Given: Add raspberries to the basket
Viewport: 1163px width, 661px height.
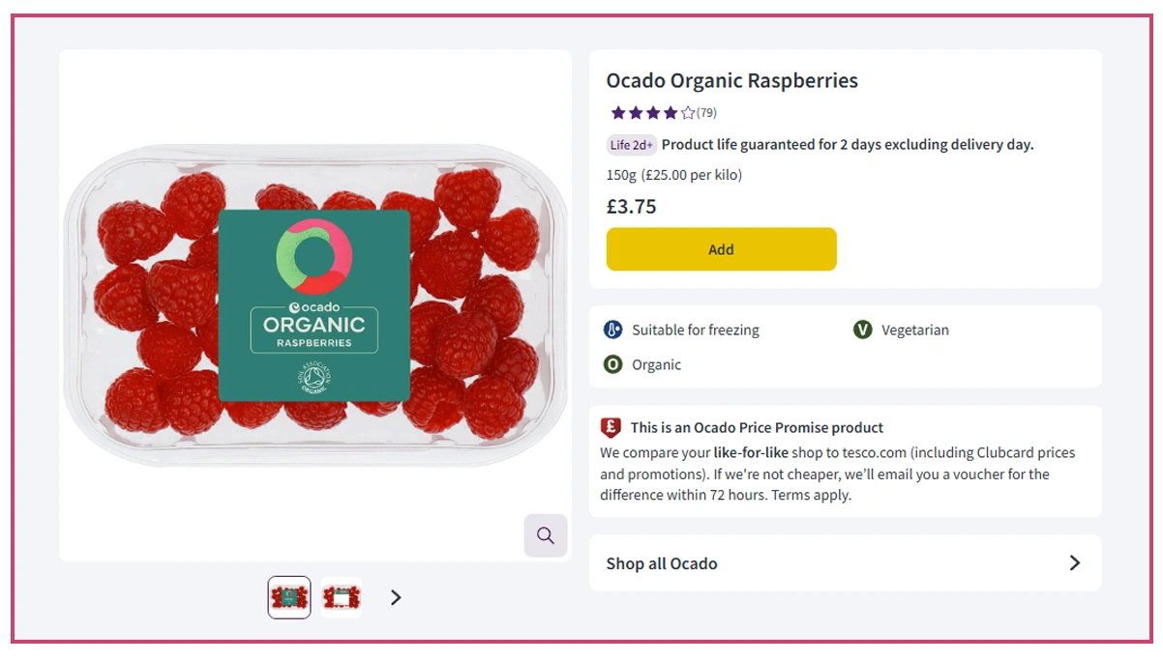Looking at the screenshot, I should tap(721, 249).
